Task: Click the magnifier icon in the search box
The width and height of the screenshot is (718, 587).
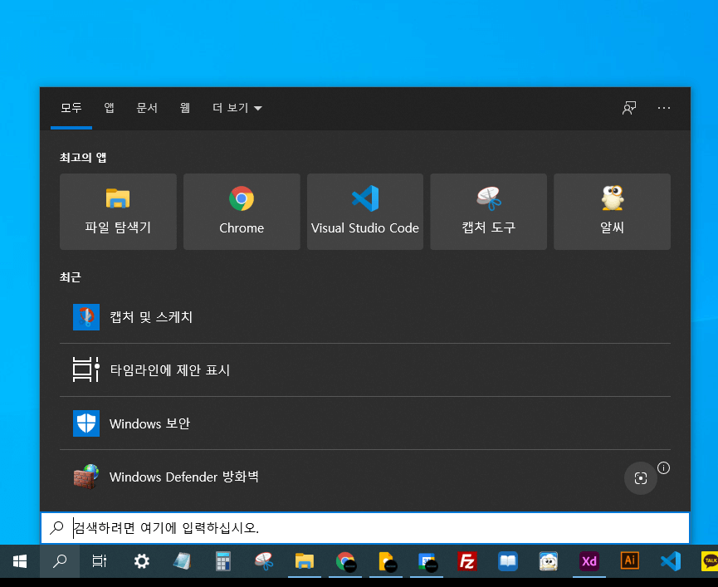Action: (x=56, y=527)
